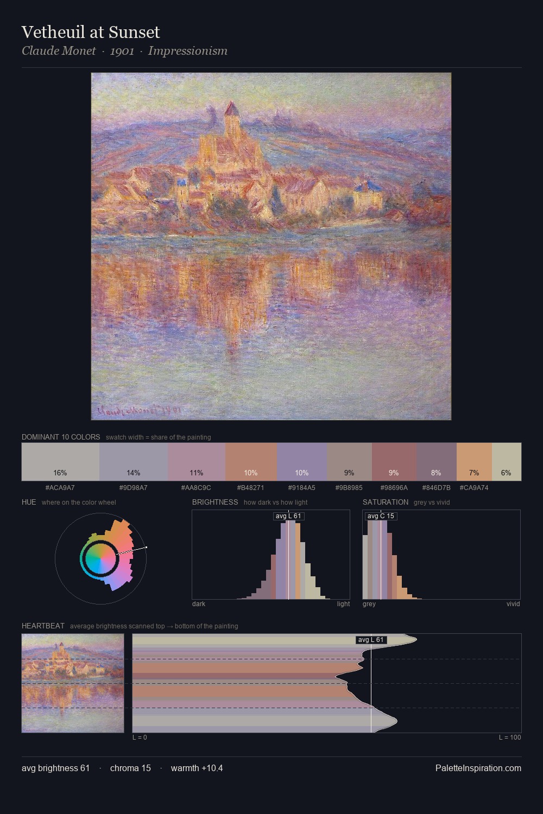Choose the 7% peach-tan swatch
Screen dimensions: 543x814
click(x=474, y=462)
